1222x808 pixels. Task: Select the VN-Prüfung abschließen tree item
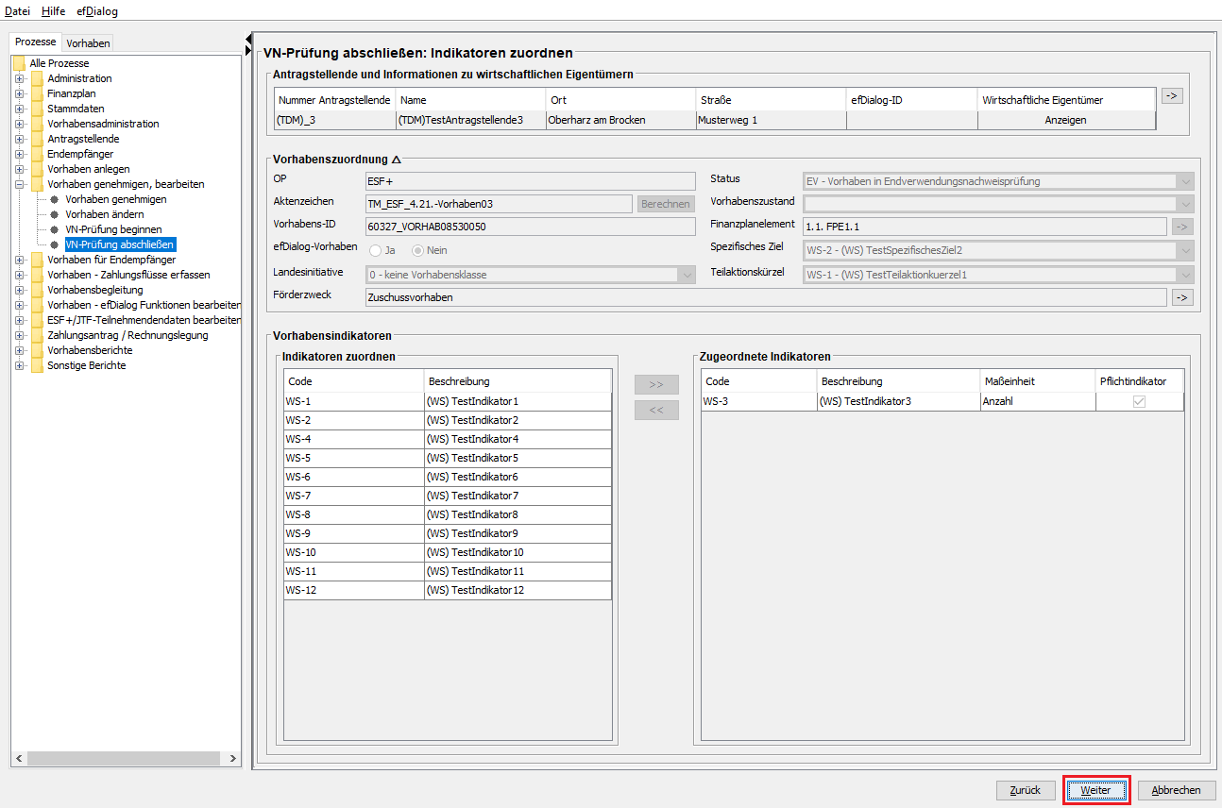coord(120,244)
